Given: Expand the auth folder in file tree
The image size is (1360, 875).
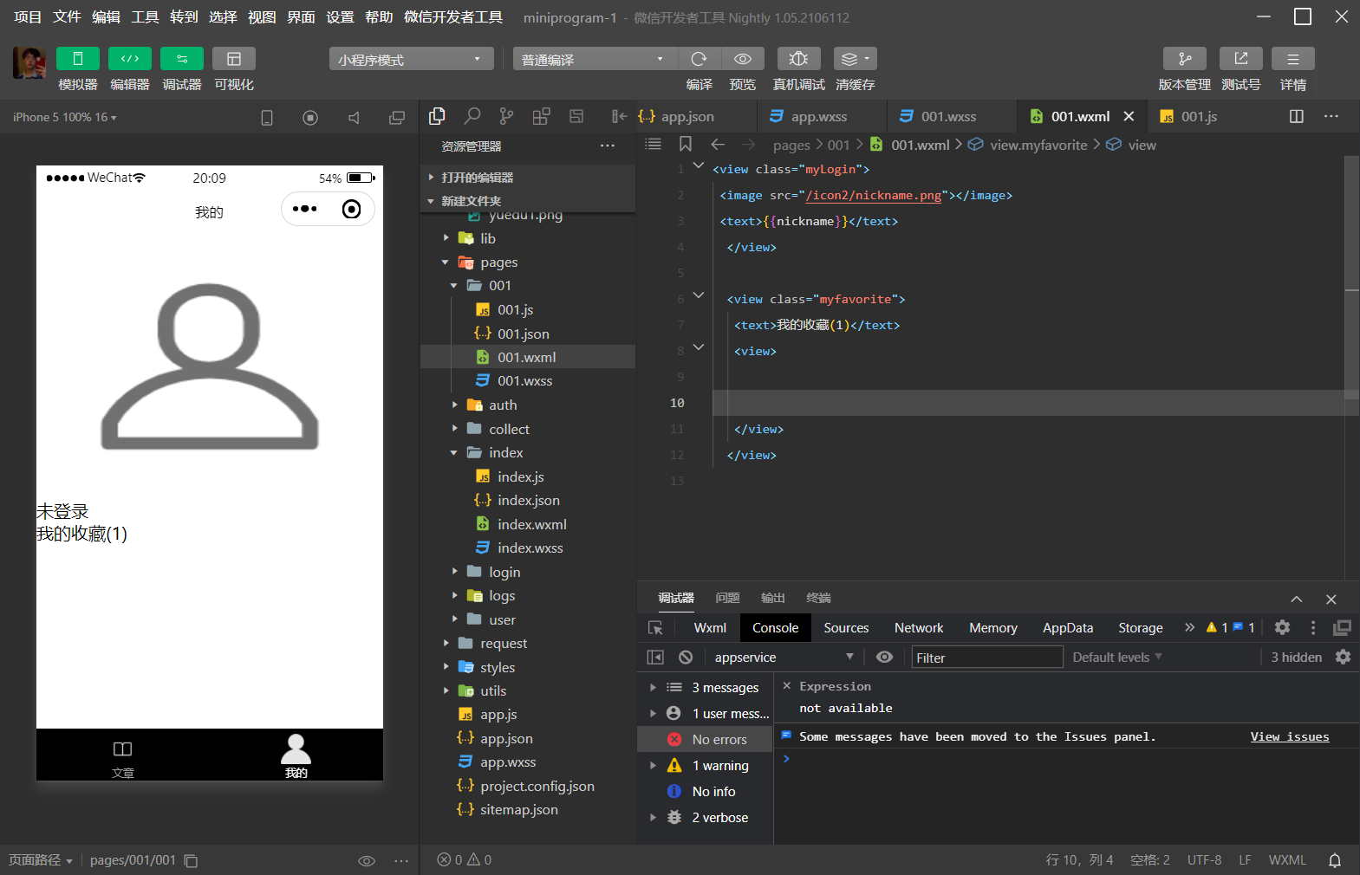Looking at the screenshot, I should (503, 405).
